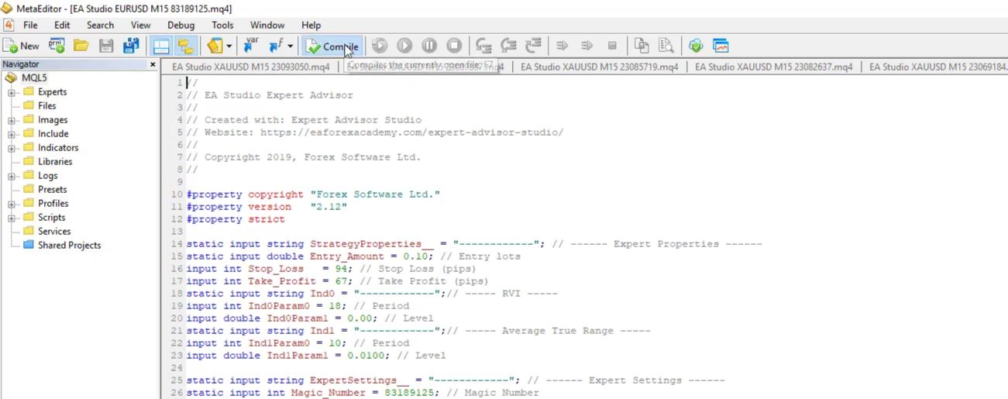Image resolution: width=1008 pixels, height=399 pixels.
Task: Toggle the Navigator panel view icon
Action: click(161, 46)
